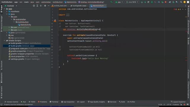Viewport: 190px width, 107px height.
Task: Open editor tabs three-dots menu
Action: point(186,6)
